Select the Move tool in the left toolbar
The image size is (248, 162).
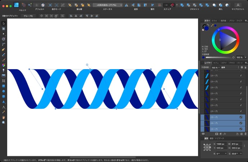pos(4,23)
